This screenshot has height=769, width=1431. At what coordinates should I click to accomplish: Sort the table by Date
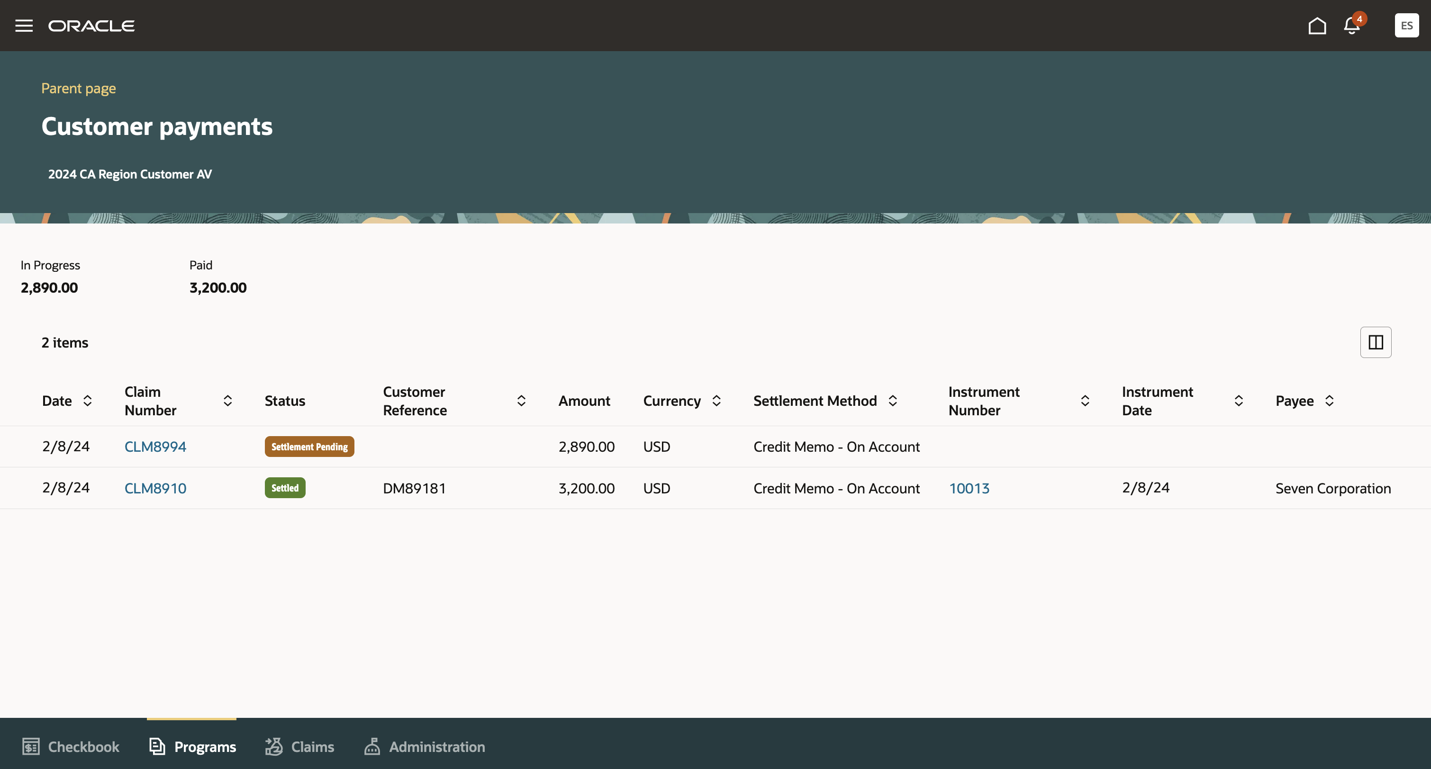point(88,400)
